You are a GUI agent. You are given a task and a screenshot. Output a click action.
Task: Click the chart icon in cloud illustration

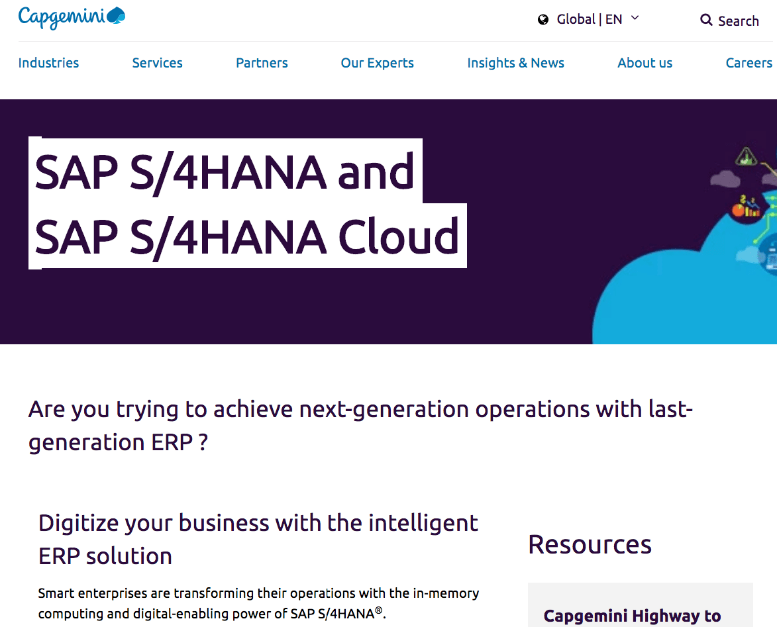(x=747, y=209)
